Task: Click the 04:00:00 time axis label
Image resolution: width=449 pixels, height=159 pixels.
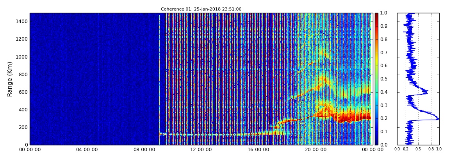Action: pos(87,150)
